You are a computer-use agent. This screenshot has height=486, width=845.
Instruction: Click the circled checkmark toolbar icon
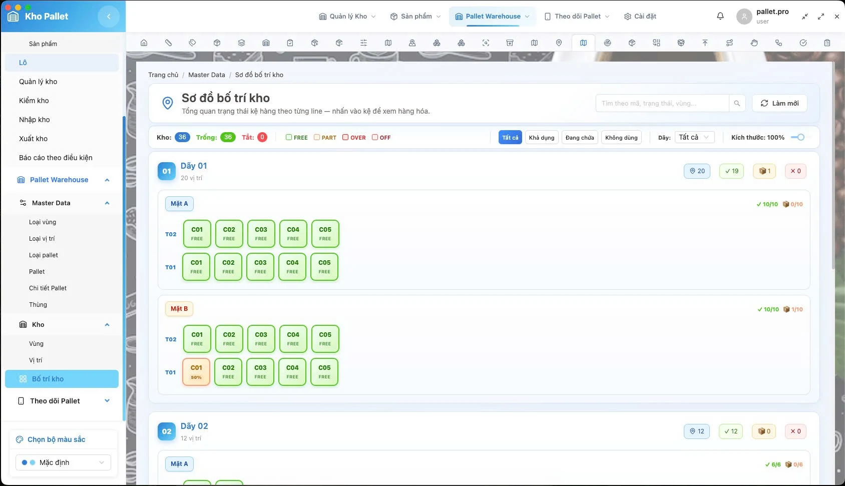click(x=803, y=43)
